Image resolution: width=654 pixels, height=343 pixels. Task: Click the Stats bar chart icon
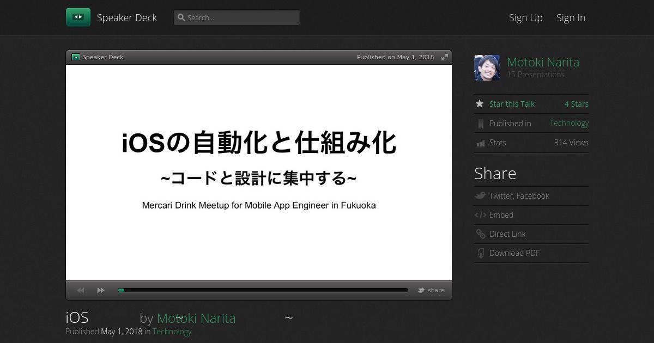pyautogui.click(x=480, y=143)
